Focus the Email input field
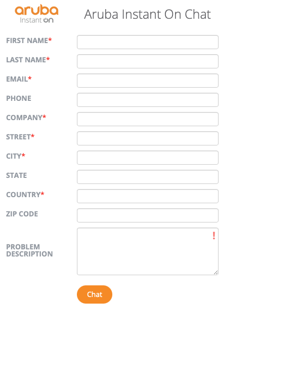 (148, 81)
